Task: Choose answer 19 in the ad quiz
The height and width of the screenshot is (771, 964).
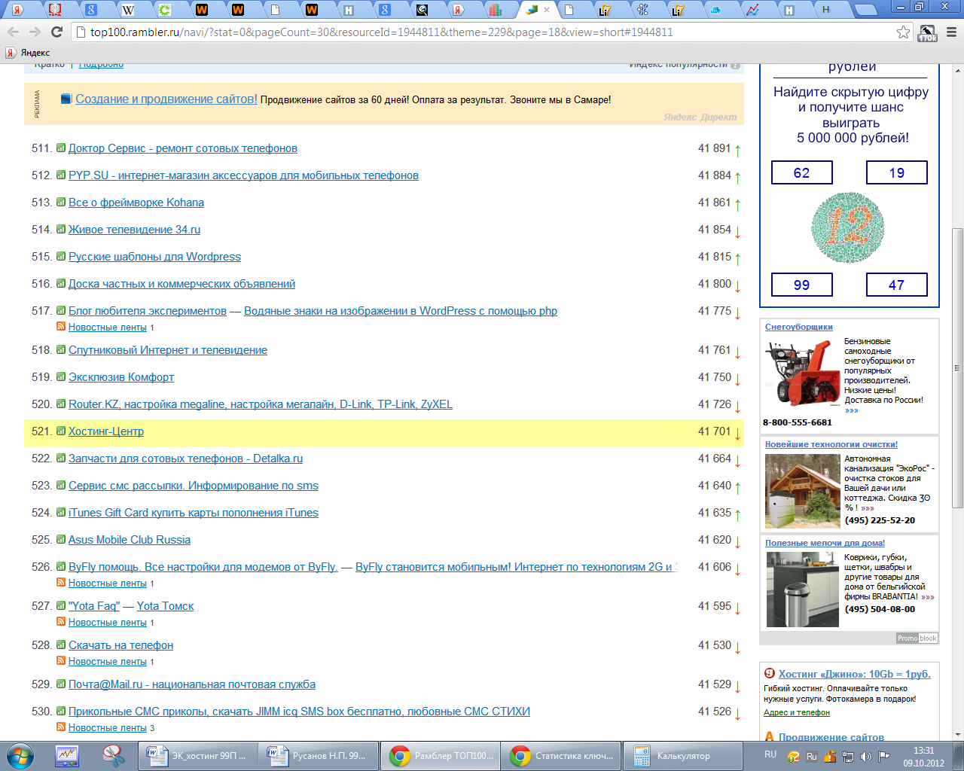Action: coord(897,172)
